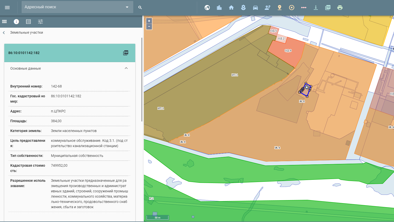Open the hamburger main menu
The image size is (394, 222).
click(x=7, y=8)
